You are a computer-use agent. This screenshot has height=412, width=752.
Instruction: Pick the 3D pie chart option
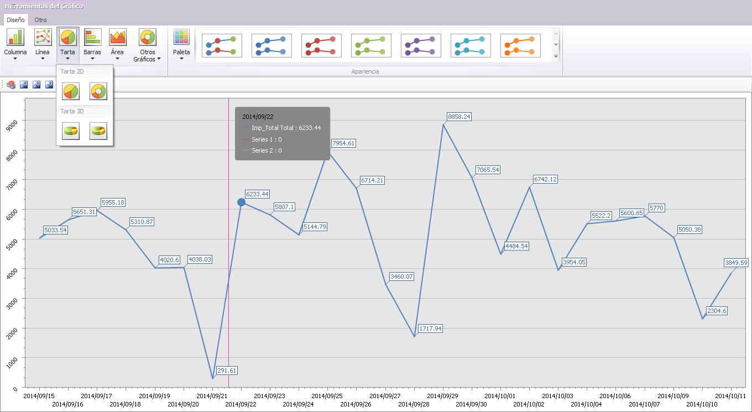pos(70,131)
